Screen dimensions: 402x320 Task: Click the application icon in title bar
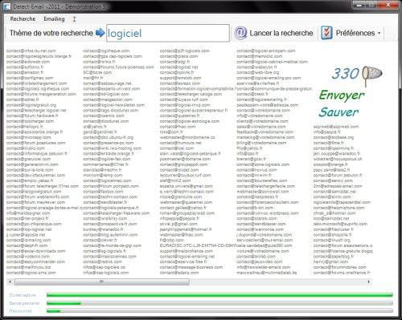7,6
